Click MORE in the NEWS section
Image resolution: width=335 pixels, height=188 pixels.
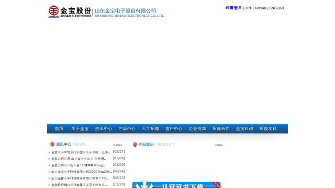click(118, 145)
